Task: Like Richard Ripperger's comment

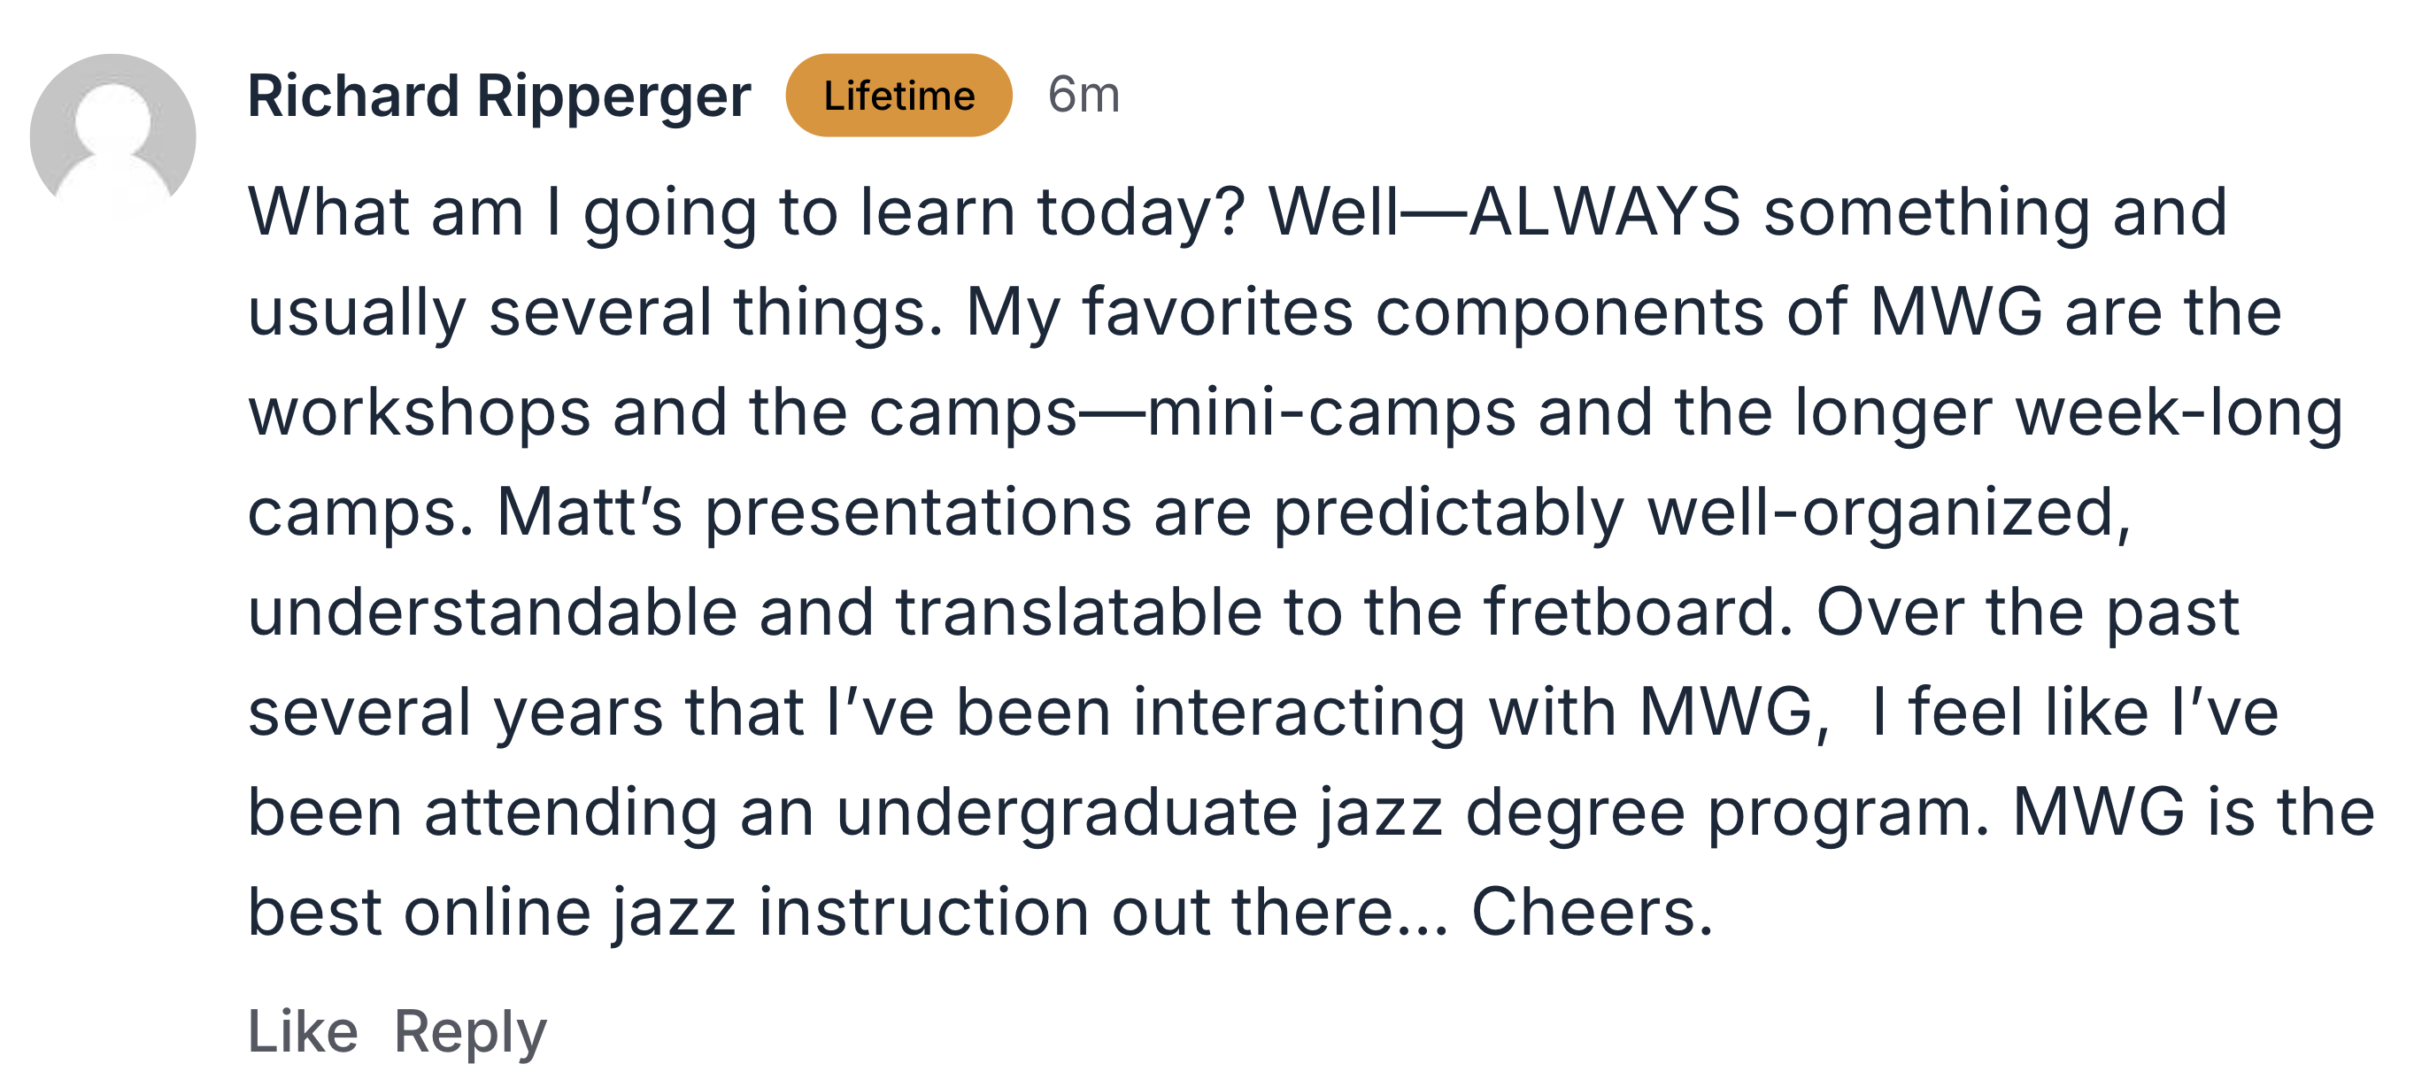Action: 303,1032
